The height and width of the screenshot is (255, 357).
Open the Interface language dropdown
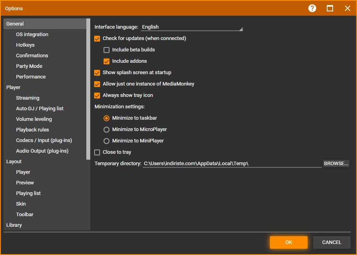192,27
